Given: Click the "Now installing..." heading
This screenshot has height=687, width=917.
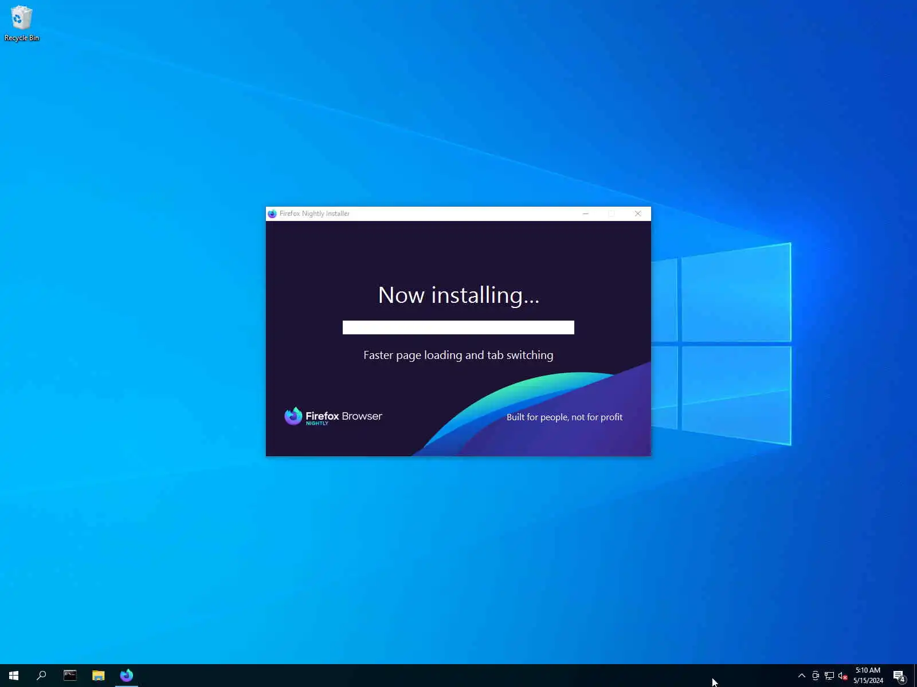Looking at the screenshot, I should pyautogui.click(x=458, y=295).
